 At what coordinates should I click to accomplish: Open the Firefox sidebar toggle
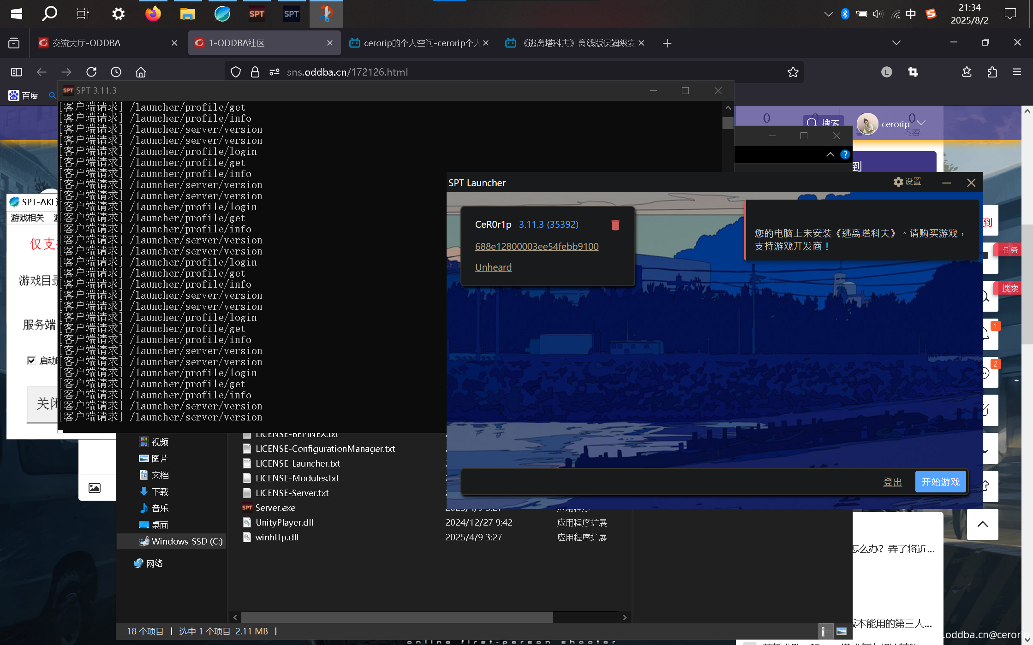tap(17, 72)
